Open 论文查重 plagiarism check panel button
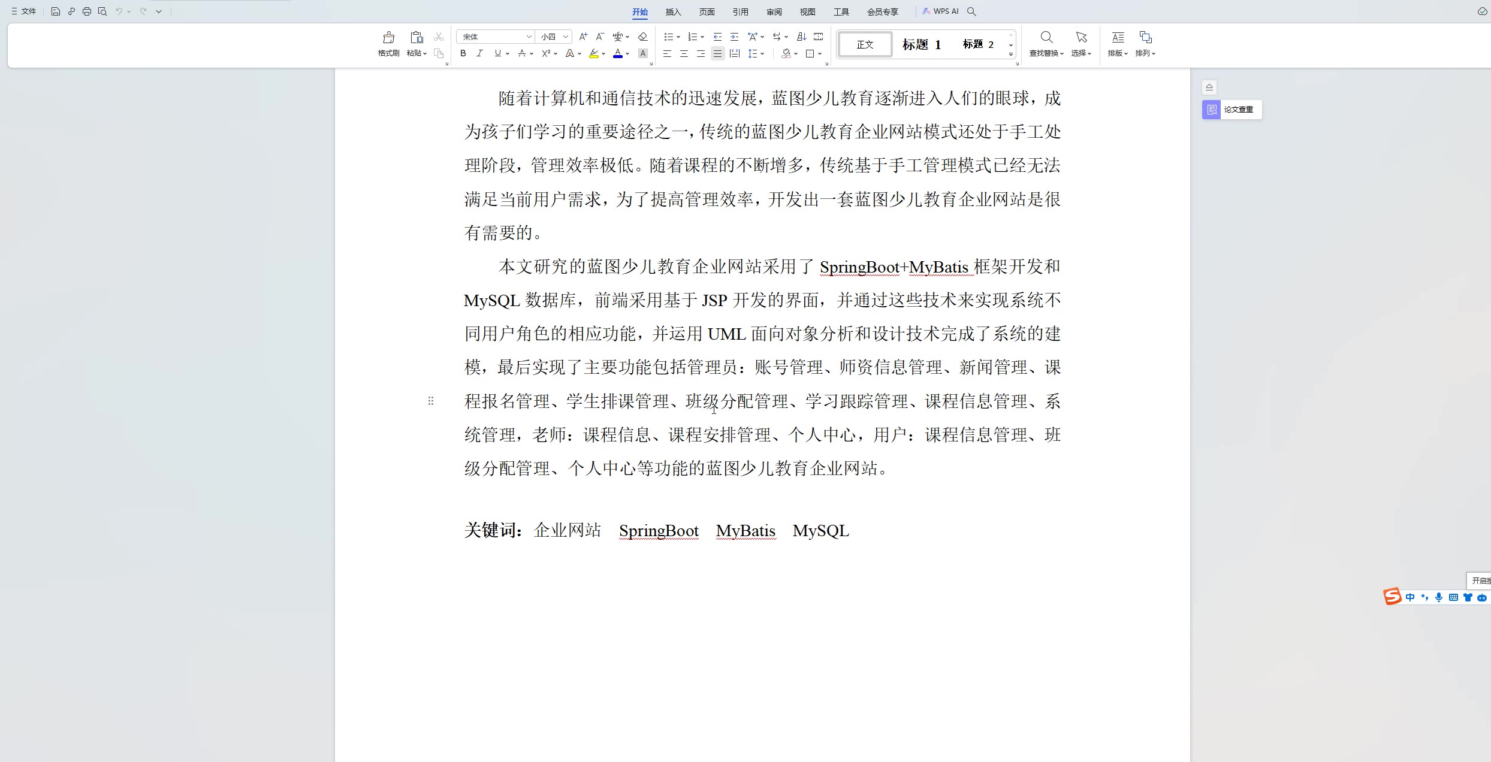Viewport: 1491px width, 762px height. click(x=1232, y=110)
